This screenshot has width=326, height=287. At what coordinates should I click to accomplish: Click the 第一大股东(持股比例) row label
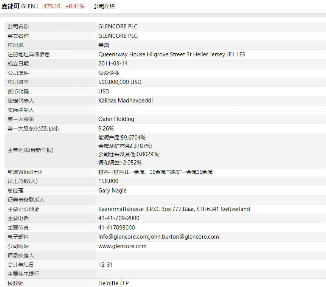tap(33, 129)
